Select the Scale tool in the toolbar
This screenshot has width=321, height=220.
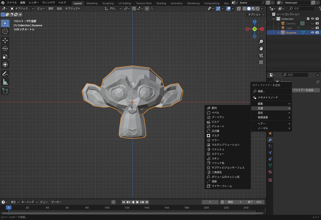5,57
